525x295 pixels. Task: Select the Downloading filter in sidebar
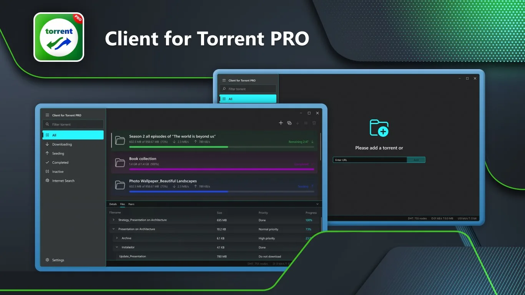(x=73, y=144)
